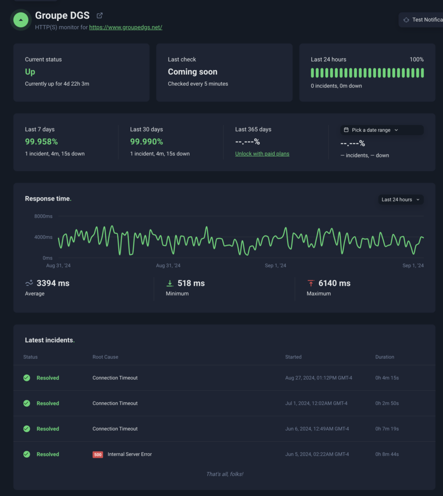The image size is (443, 496).
Task: Click the red 500 error badge
Action: (97, 455)
